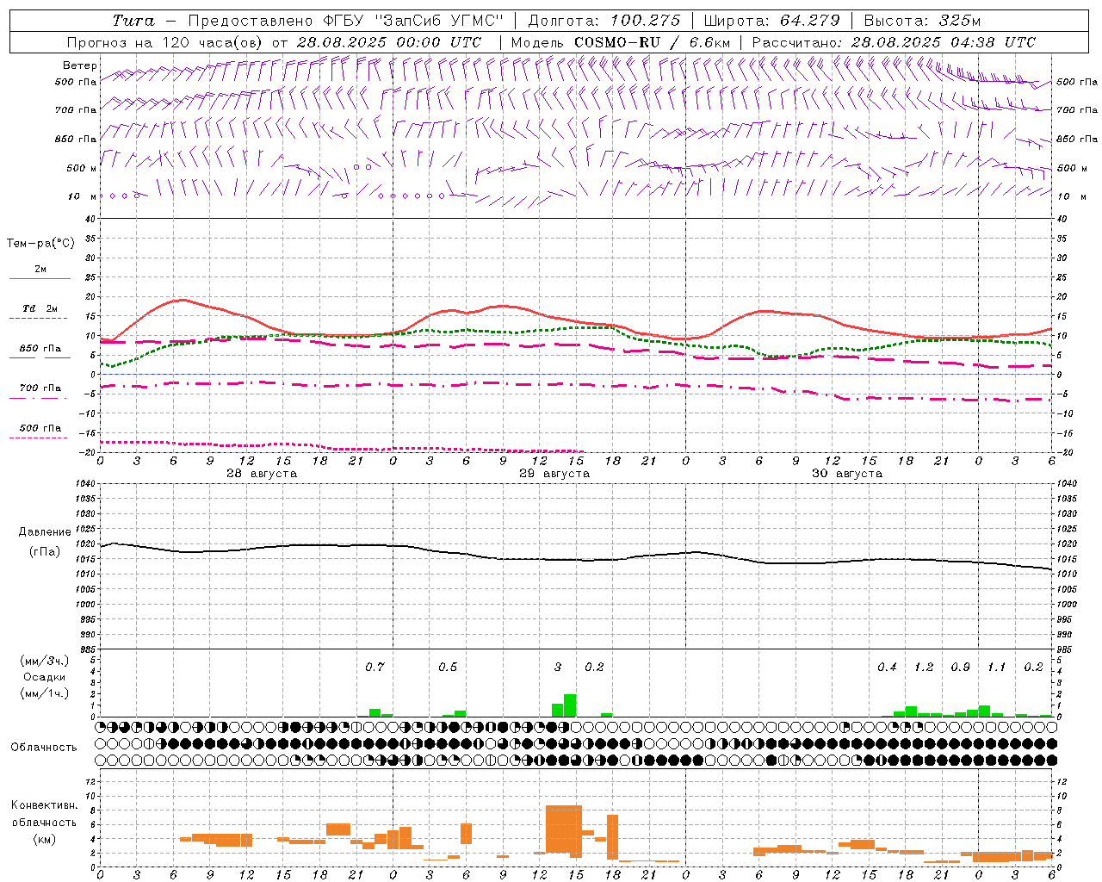The image size is (1102, 882).
Task: Click the tallest orange convective cloud bar
Action: 564,829
